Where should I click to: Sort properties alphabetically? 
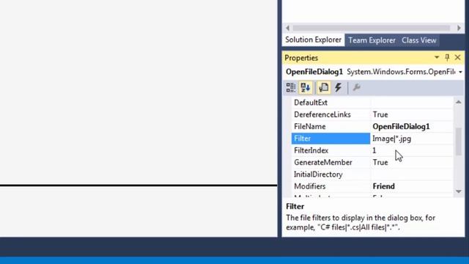306,88
